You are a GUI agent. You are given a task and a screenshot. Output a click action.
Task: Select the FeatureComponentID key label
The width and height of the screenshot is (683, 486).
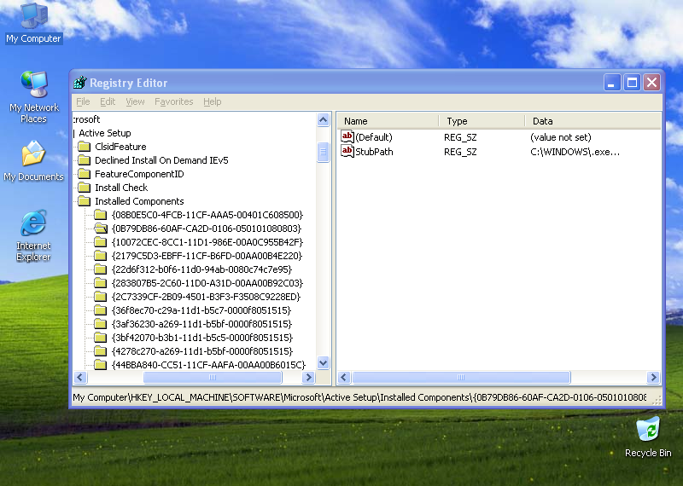click(139, 174)
